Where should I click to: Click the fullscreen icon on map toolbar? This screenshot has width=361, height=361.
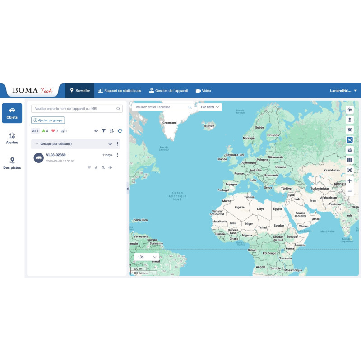pyautogui.click(x=349, y=170)
